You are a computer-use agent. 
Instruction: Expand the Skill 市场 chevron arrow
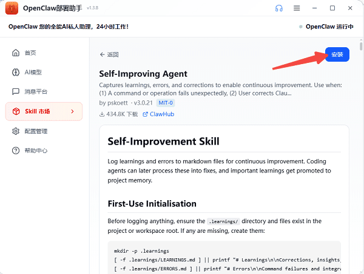pyautogui.click(x=72, y=111)
